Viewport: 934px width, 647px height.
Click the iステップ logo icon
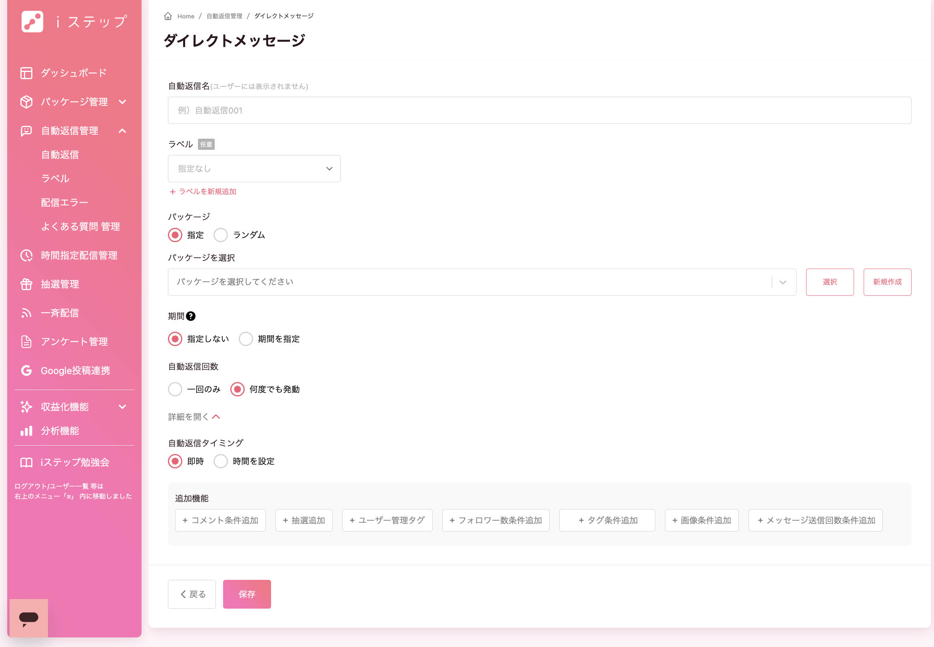pos(32,22)
